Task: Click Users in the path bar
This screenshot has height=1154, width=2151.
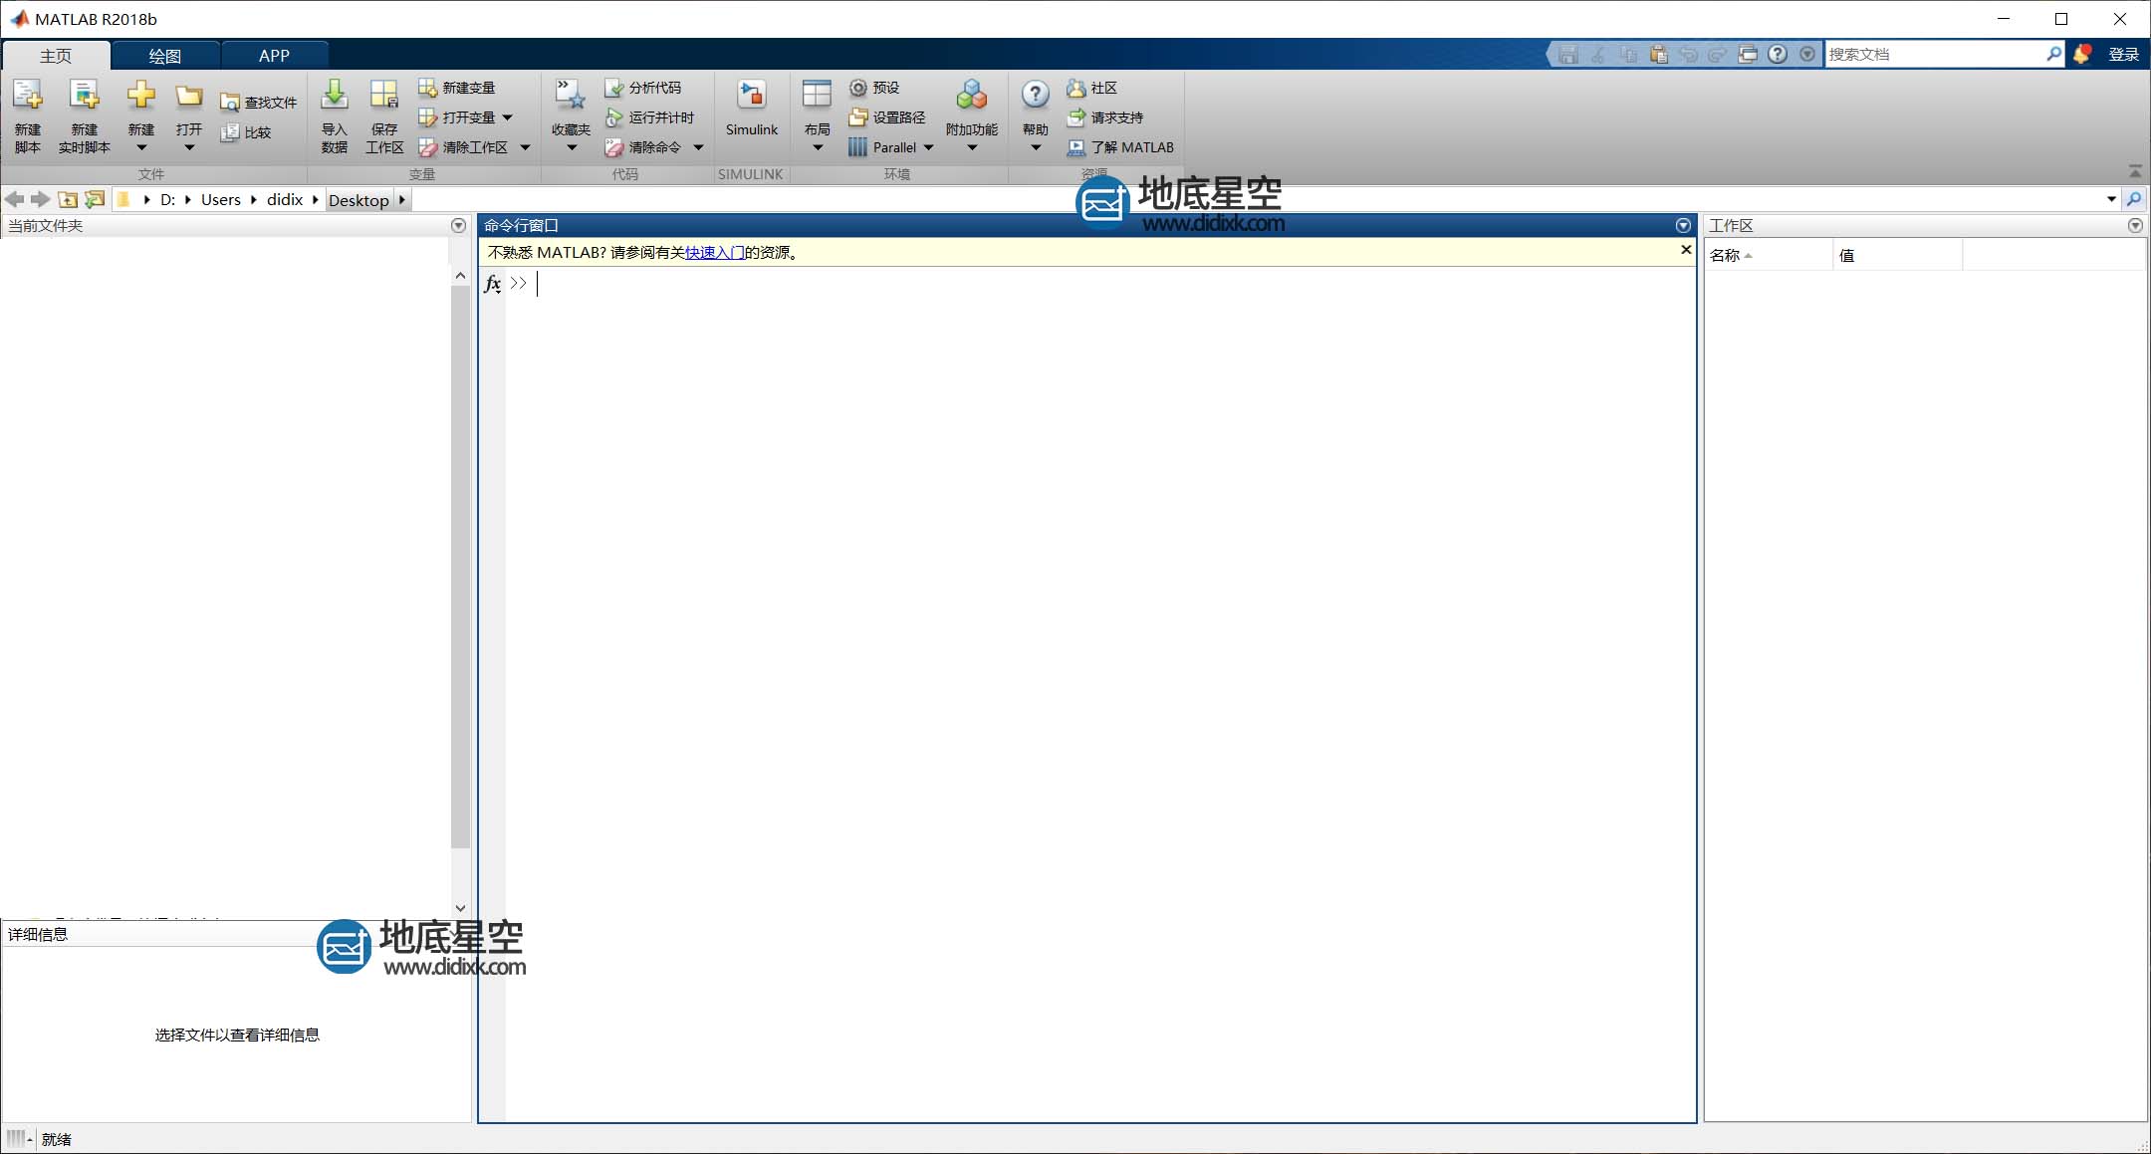Action: (221, 200)
